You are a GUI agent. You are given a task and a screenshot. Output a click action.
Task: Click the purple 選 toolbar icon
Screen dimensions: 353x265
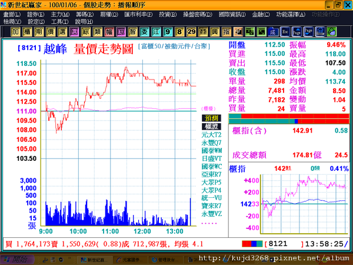(74, 32)
